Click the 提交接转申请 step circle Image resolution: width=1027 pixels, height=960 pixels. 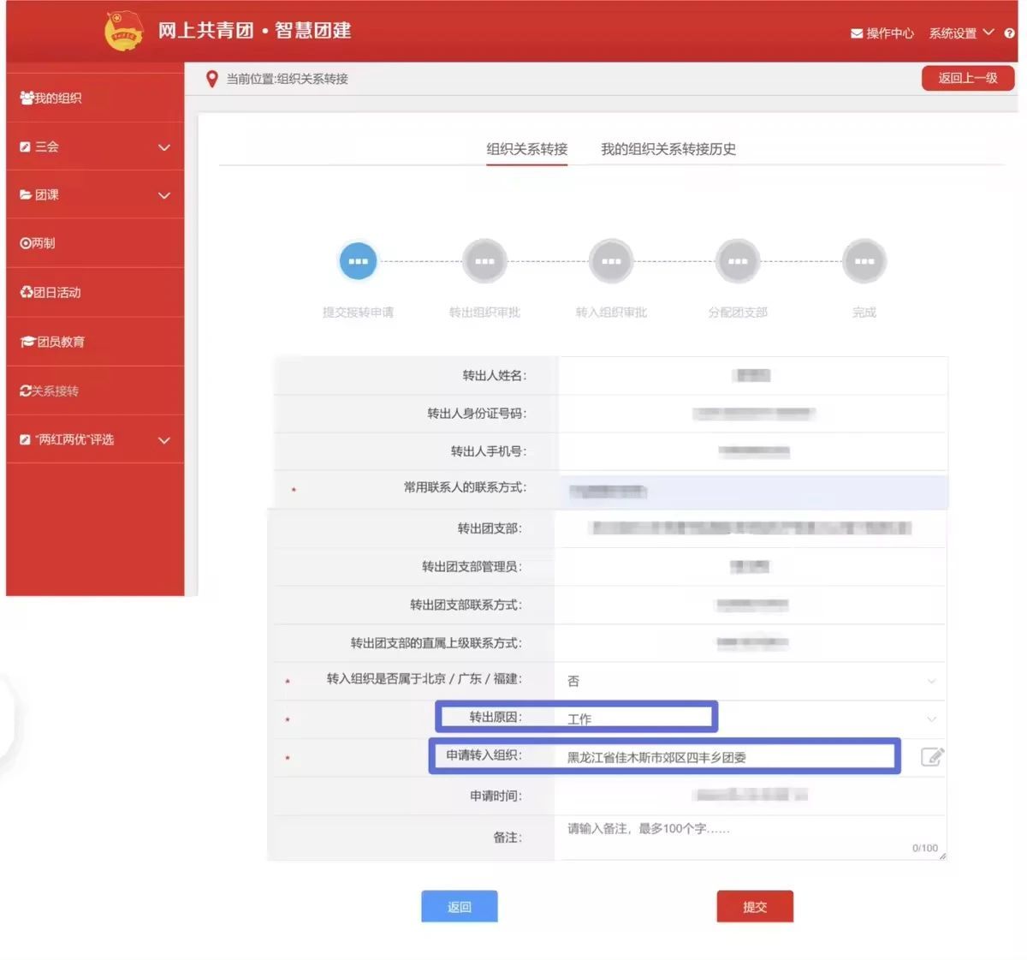tap(358, 261)
